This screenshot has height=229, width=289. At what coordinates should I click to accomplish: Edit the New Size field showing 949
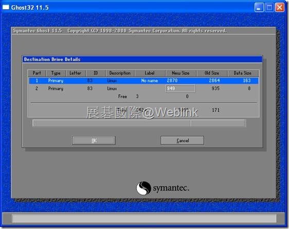coord(180,89)
